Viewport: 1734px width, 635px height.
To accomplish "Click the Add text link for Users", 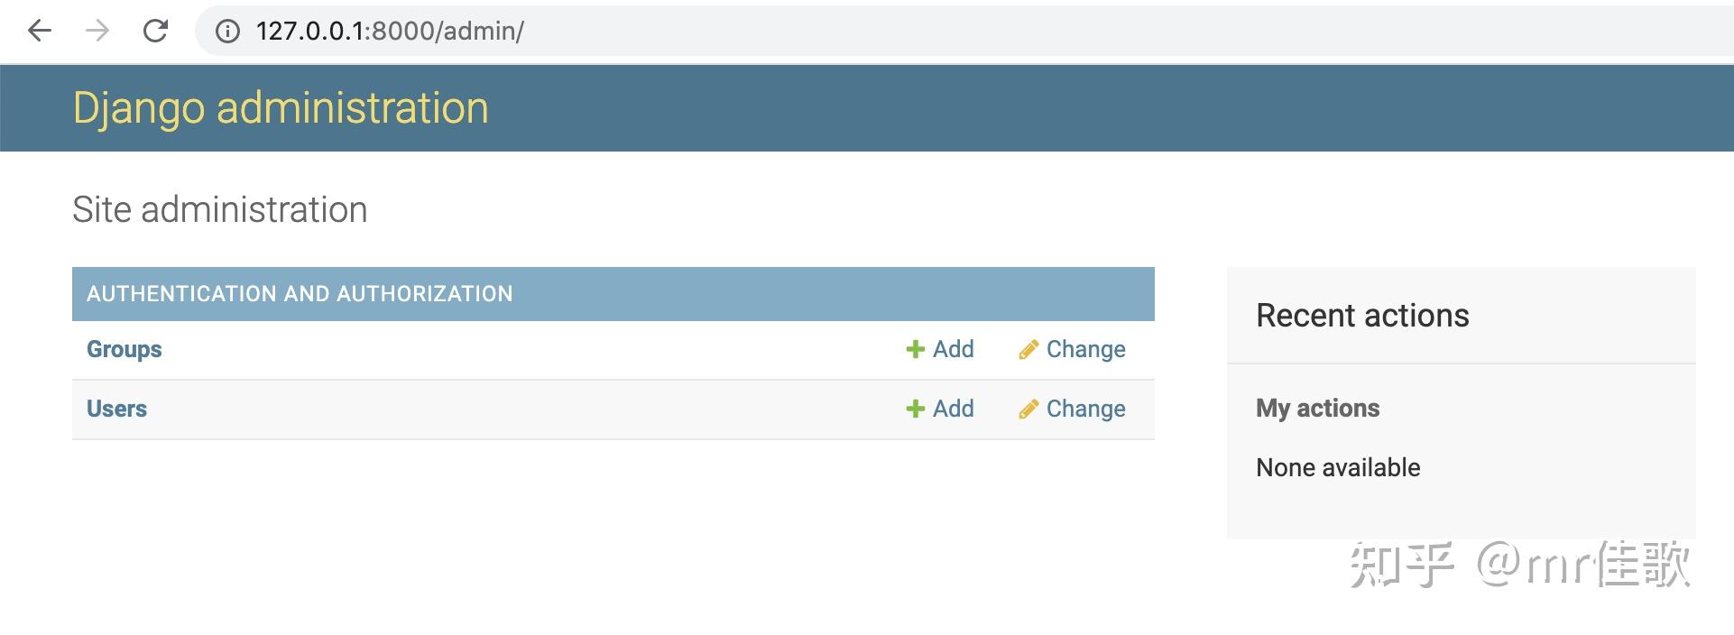I will pos(953,410).
